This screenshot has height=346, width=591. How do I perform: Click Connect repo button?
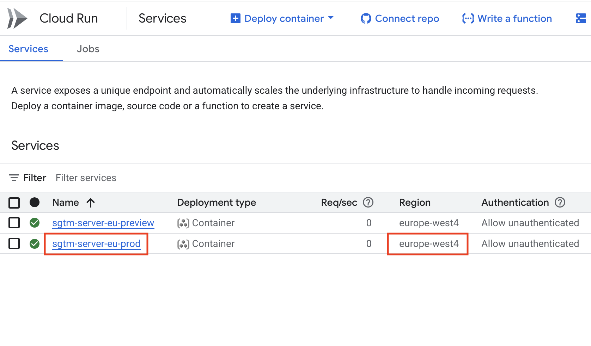[400, 18]
